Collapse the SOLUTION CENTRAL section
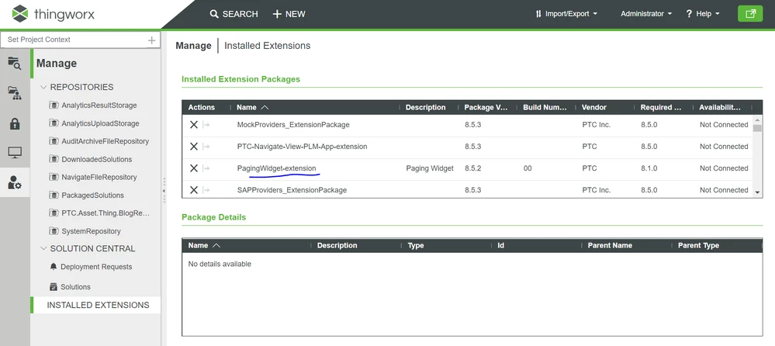 (x=43, y=248)
